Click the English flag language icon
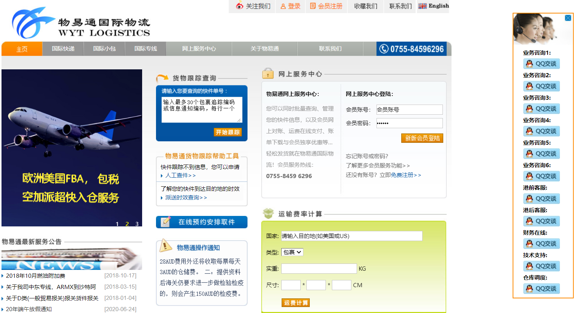 pyautogui.click(x=422, y=6)
